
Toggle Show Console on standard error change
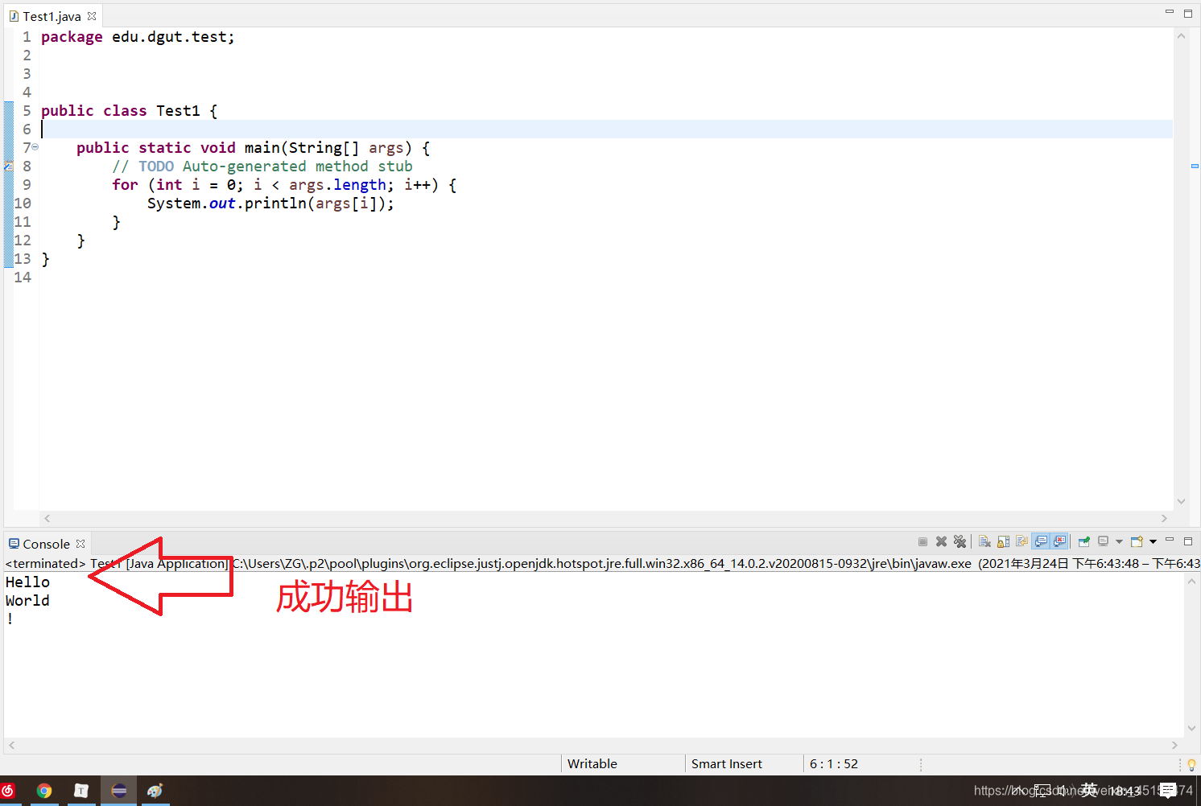click(x=1059, y=542)
